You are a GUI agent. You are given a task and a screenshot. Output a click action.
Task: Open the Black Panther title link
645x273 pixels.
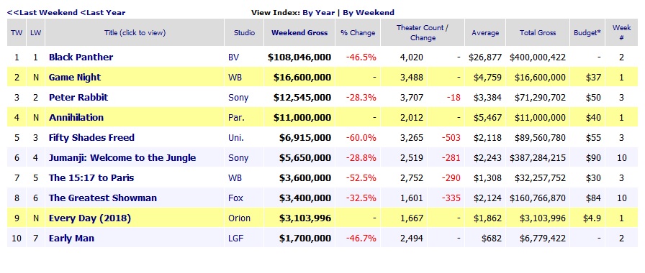[81, 57]
